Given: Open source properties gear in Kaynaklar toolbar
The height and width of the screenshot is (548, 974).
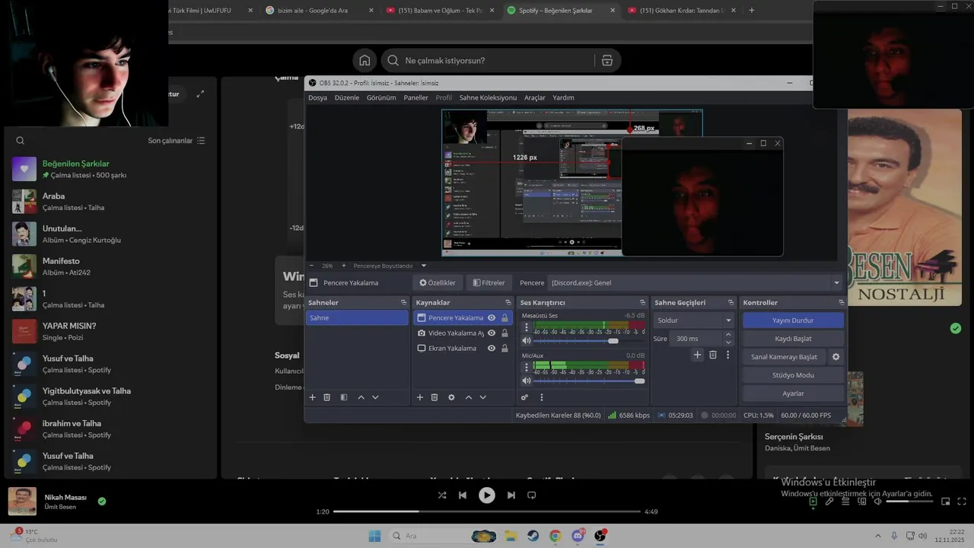Looking at the screenshot, I should (451, 397).
